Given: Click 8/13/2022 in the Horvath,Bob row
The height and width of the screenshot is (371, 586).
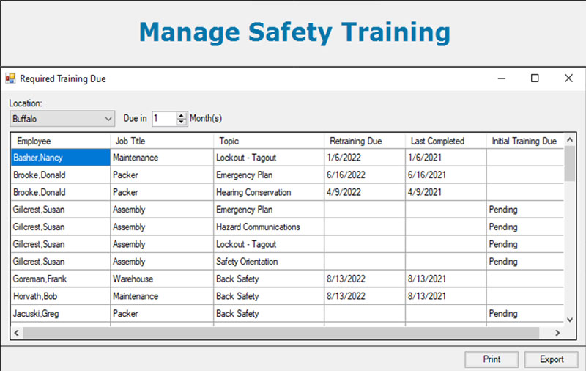Looking at the screenshot, I should (365, 296).
